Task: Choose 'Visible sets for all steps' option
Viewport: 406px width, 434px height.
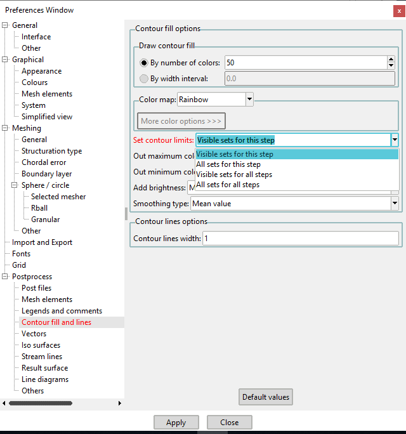Action: coord(234,174)
